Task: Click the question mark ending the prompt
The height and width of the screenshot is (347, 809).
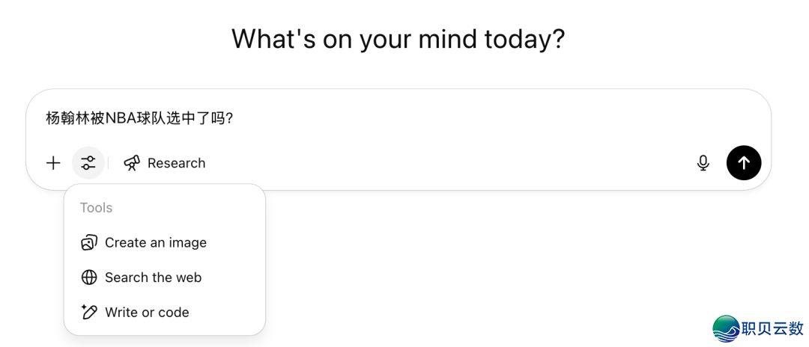Action: [230, 118]
